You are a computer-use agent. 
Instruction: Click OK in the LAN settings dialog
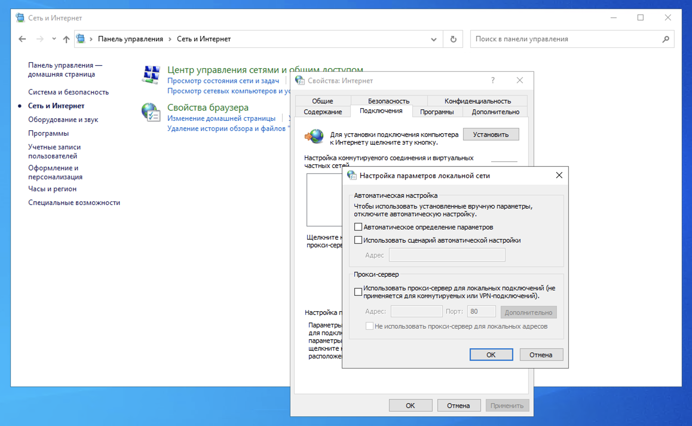[491, 355]
